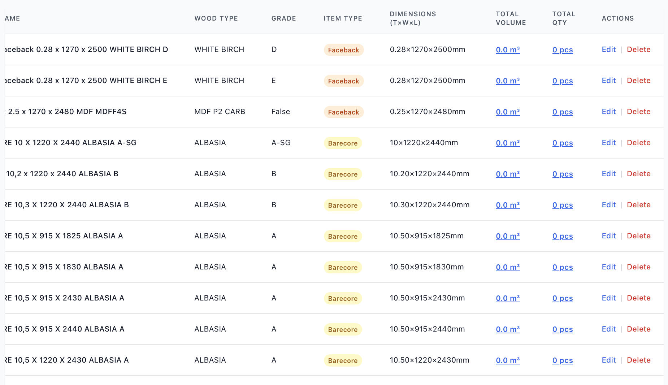
Task: Click the Wood Type column header
Action: click(x=216, y=18)
